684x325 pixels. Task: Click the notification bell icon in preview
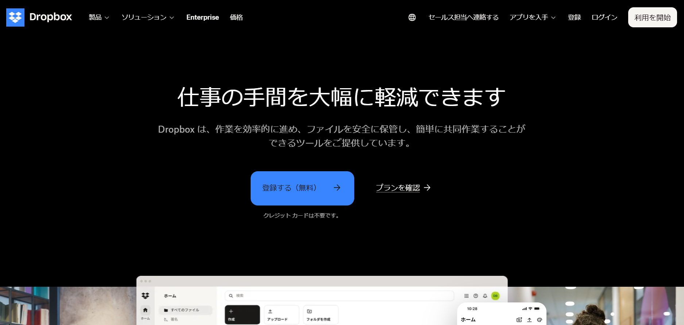[485, 296]
